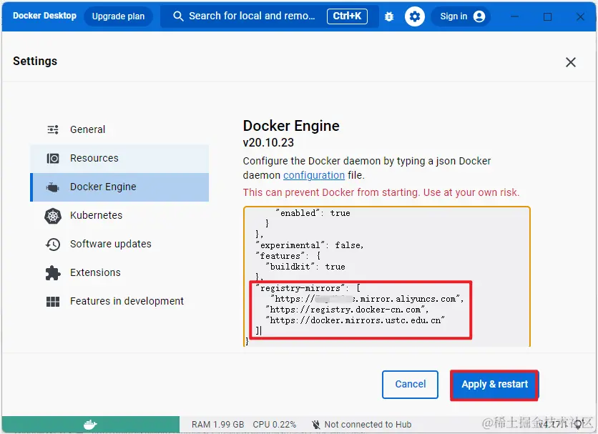Minimize the Docker Desktop window
Viewport: 598px width, 434px height.
click(514, 16)
